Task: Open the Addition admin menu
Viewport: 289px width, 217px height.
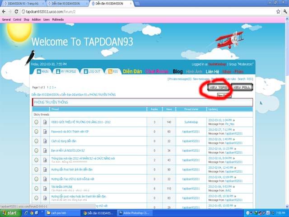Action: click(x=36, y=19)
